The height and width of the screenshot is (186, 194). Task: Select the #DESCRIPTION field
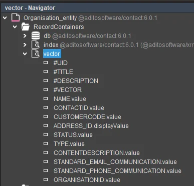pyautogui.click(x=76, y=81)
